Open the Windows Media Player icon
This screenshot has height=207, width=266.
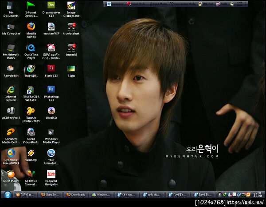pyautogui.click(x=51, y=136)
